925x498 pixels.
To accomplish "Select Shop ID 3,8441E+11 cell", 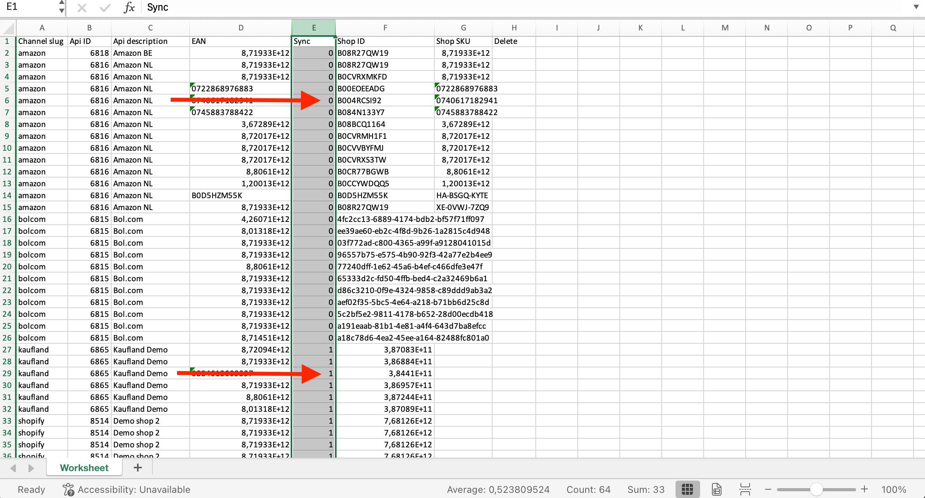I will pyautogui.click(x=385, y=373).
